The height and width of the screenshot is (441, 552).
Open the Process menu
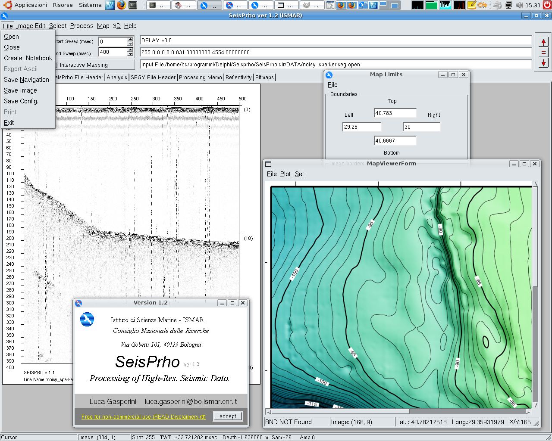tap(82, 26)
